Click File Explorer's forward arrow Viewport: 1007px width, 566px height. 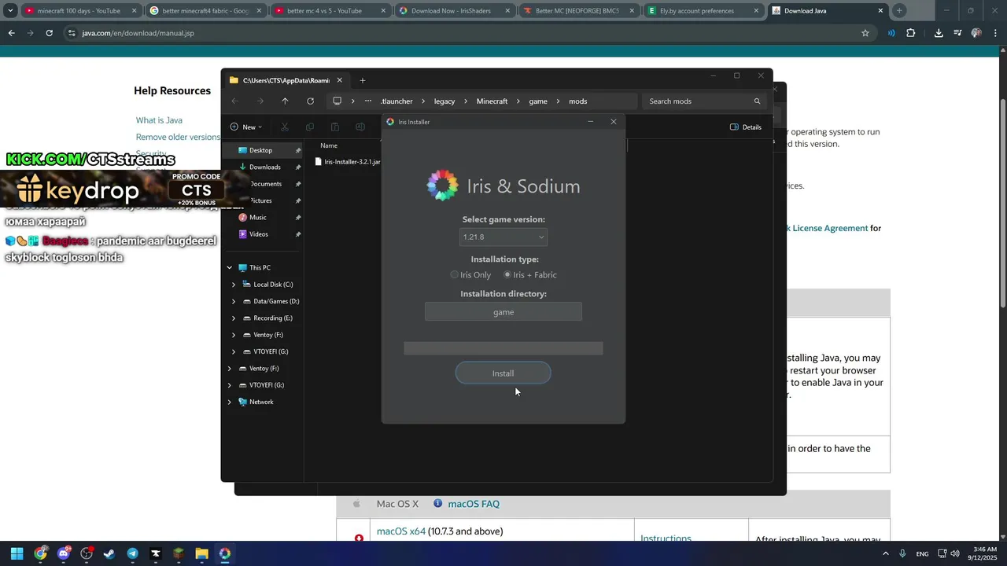[260, 101]
